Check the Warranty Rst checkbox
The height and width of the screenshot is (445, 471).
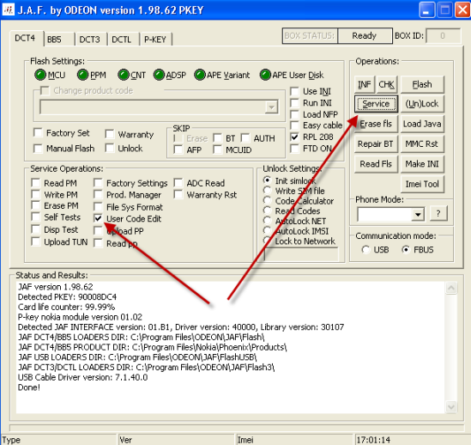(178, 195)
